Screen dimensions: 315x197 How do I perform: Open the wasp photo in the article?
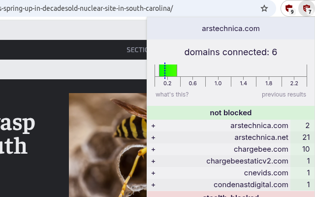coord(108,145)
